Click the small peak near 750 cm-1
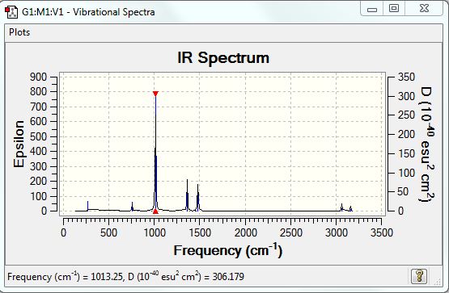Image resolution: width=449 pixels, height=293 pixels. 132,207
